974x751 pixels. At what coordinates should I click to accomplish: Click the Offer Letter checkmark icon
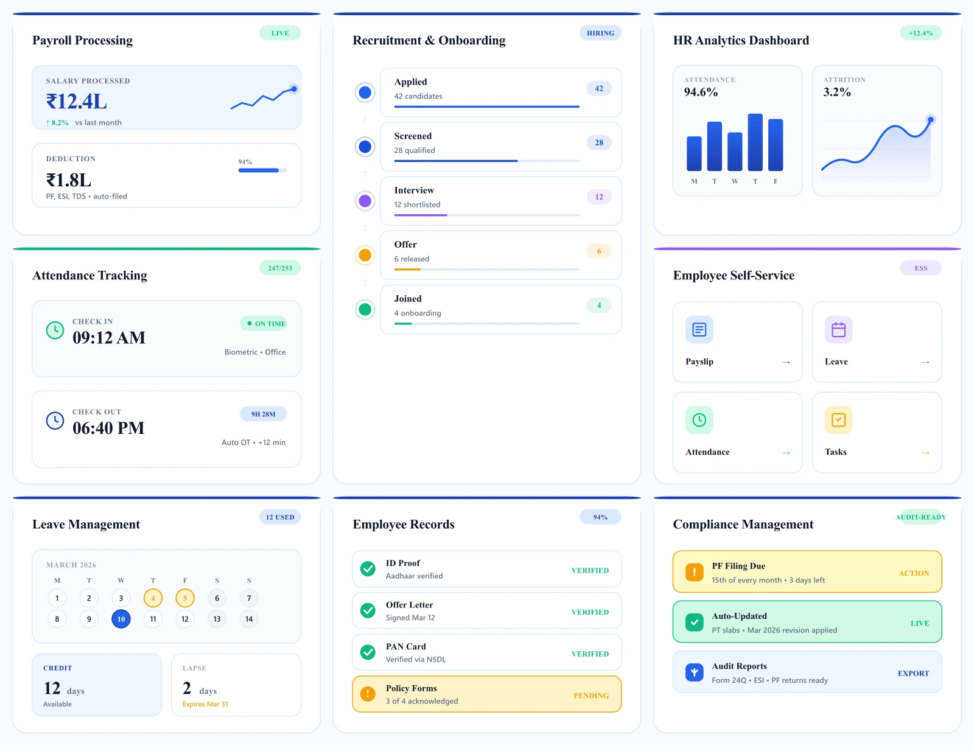coord(368,610)
